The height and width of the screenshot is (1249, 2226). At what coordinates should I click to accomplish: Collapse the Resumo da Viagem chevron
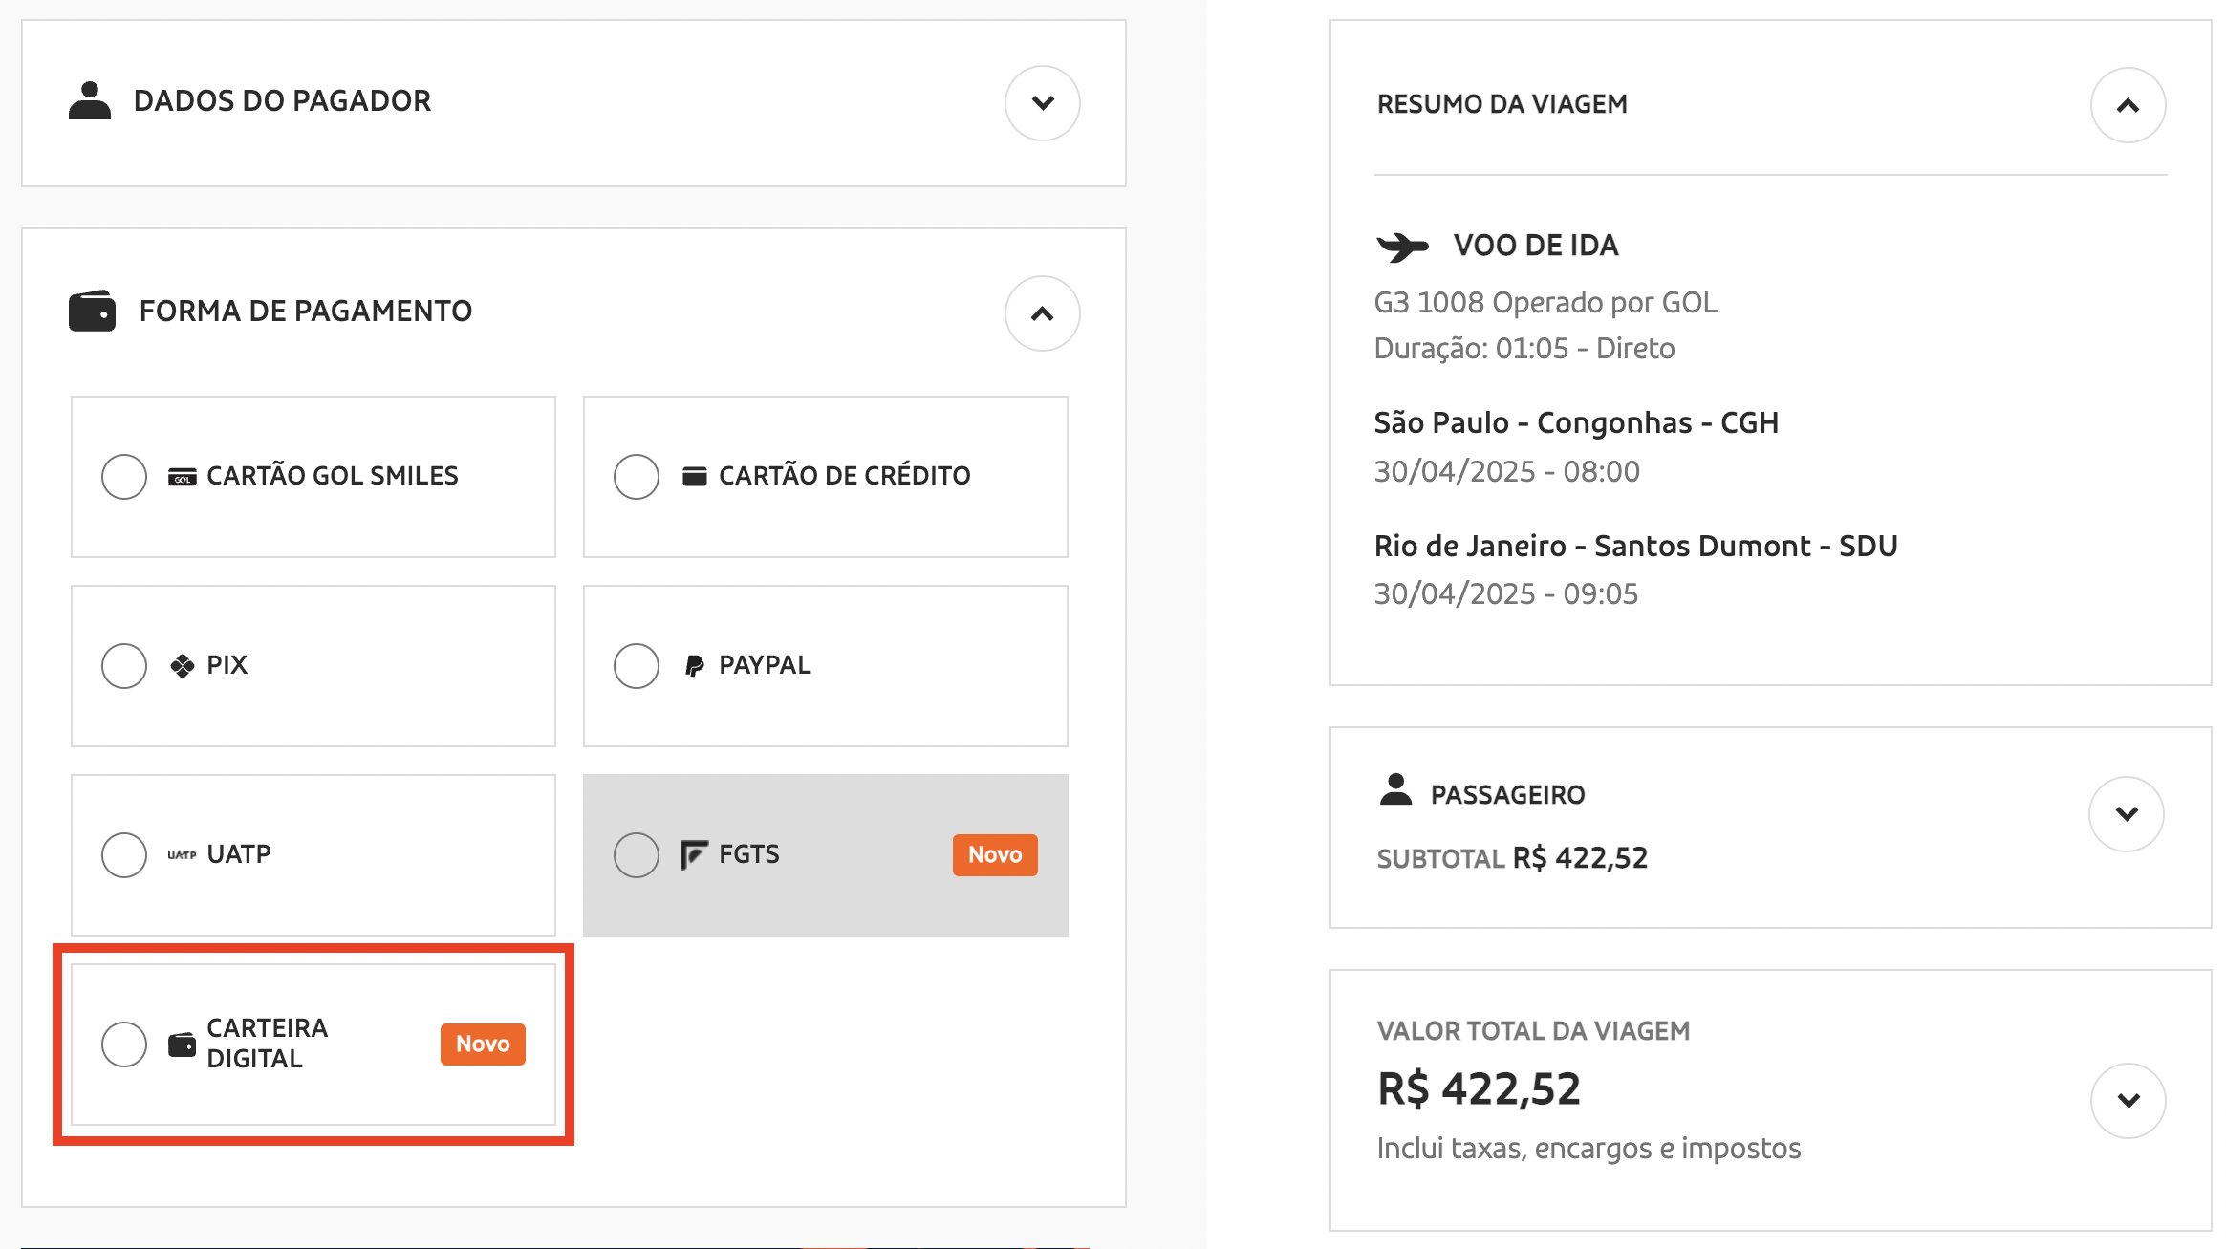point(2129,105)
